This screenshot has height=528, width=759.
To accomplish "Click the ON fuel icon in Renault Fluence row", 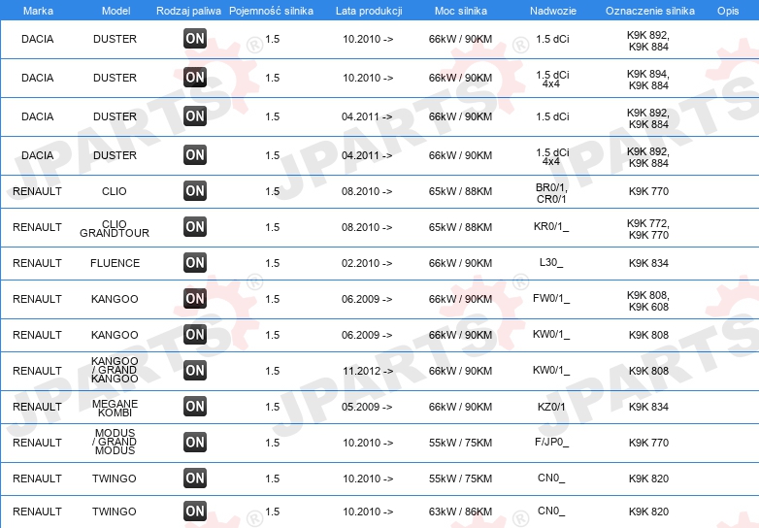I will pos(195,263).
